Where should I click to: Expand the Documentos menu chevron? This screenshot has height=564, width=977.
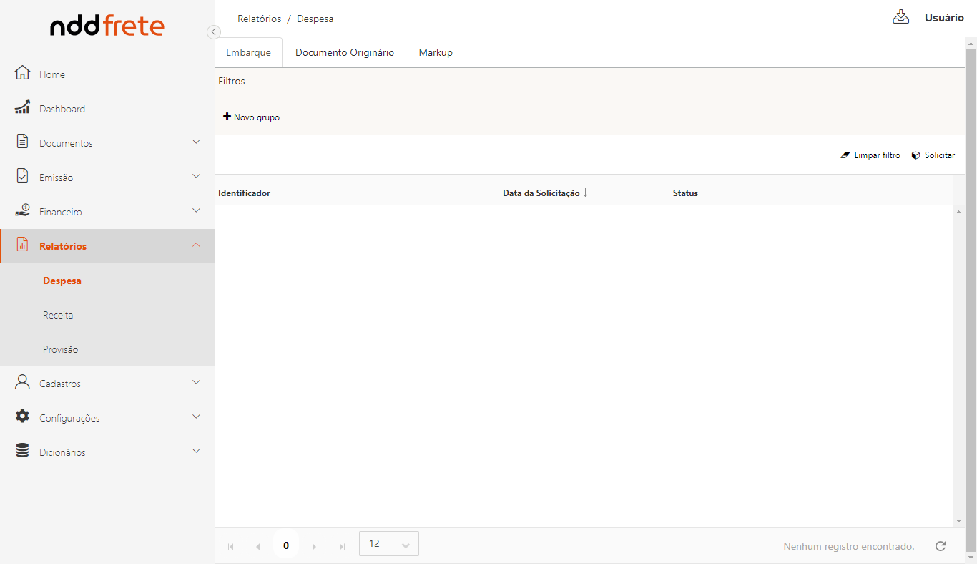(196, 142)
